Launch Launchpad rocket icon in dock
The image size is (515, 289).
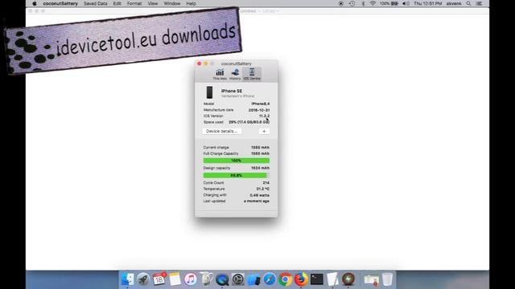point(143,279)
